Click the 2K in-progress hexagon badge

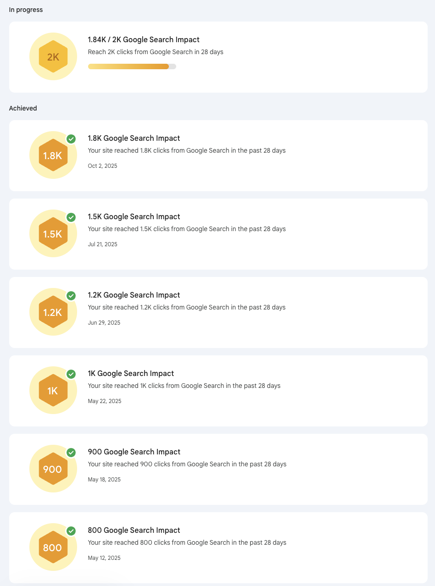pyautogui.click(x=53, y=57)
